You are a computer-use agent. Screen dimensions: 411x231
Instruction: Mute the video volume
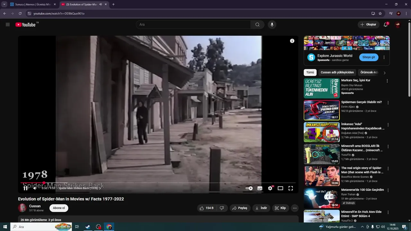tap(35, 188)
